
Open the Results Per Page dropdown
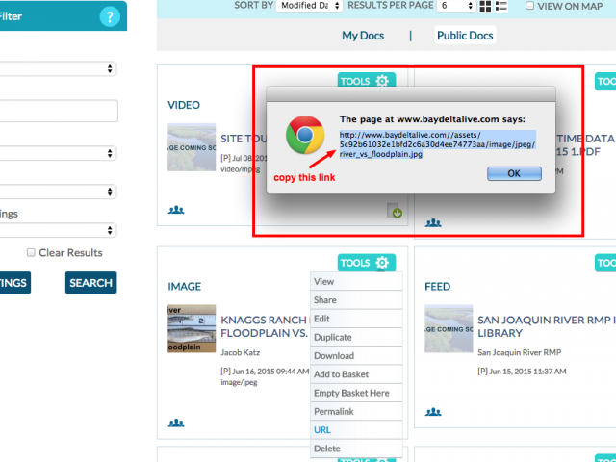pos(456,6)
